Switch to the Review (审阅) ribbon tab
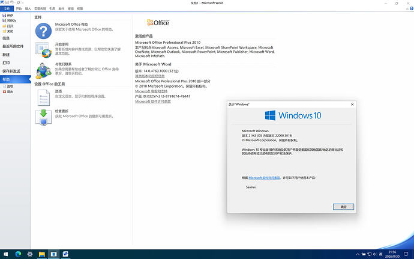 click(71, 9)
